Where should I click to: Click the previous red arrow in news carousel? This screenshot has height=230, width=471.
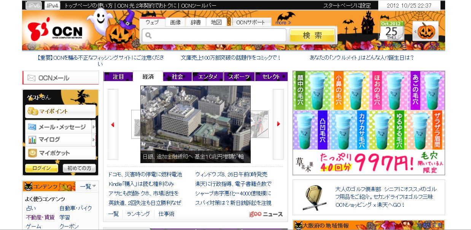[113, 124]
